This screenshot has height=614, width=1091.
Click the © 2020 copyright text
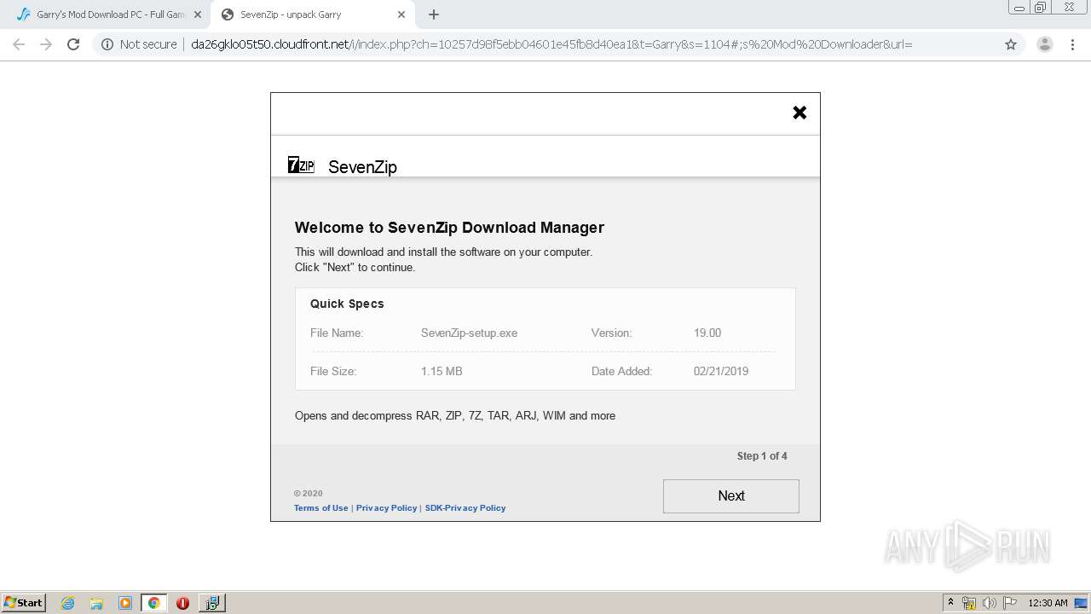click(309, 494)
